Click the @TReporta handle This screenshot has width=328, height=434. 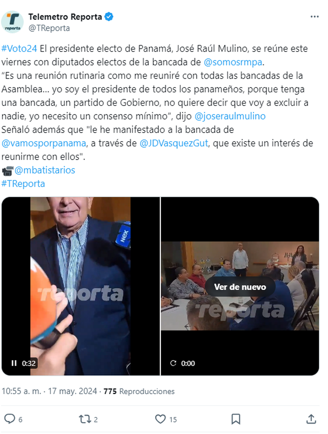pyautogui.click(x=49, y=28)
